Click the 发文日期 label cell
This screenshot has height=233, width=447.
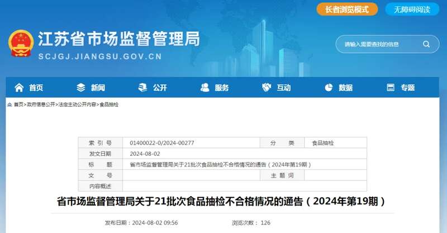point(101,154)
